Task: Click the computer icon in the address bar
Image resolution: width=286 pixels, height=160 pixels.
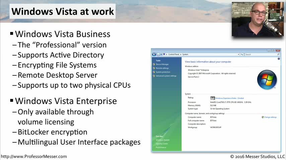Action: click(164, 54)
